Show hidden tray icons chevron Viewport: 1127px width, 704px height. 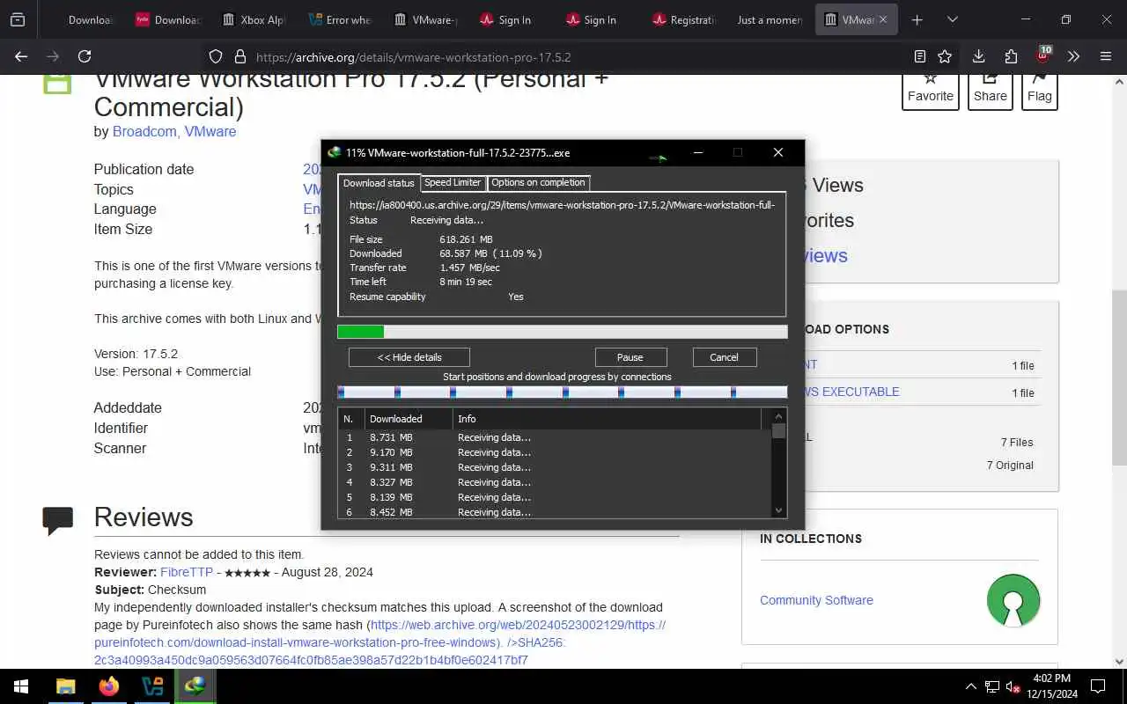tap(971, 686)
